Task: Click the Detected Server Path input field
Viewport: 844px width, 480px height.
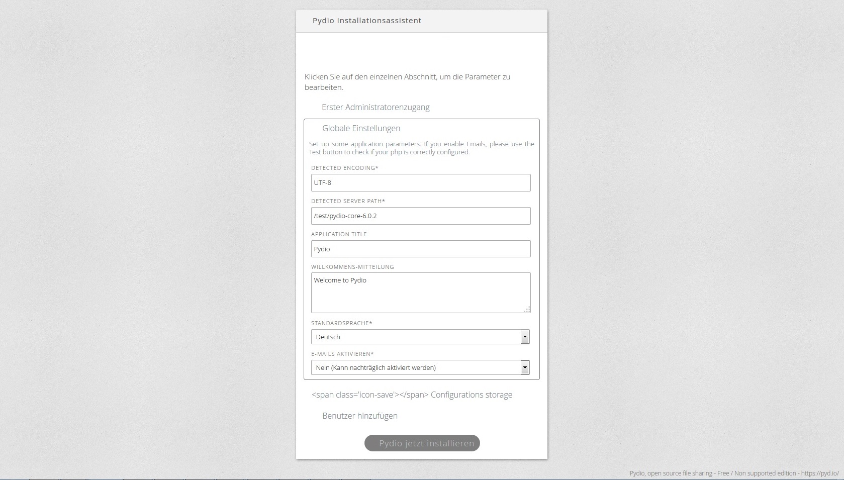Action: point(421,216)
